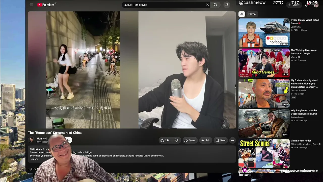Open the YouTube guide hamburger menu

tap(31, 5)
